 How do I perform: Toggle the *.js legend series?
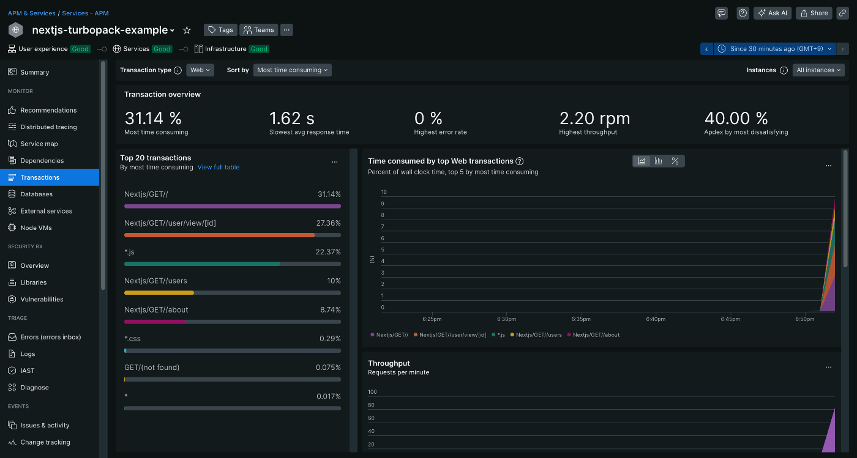click(x=498, y=334)
